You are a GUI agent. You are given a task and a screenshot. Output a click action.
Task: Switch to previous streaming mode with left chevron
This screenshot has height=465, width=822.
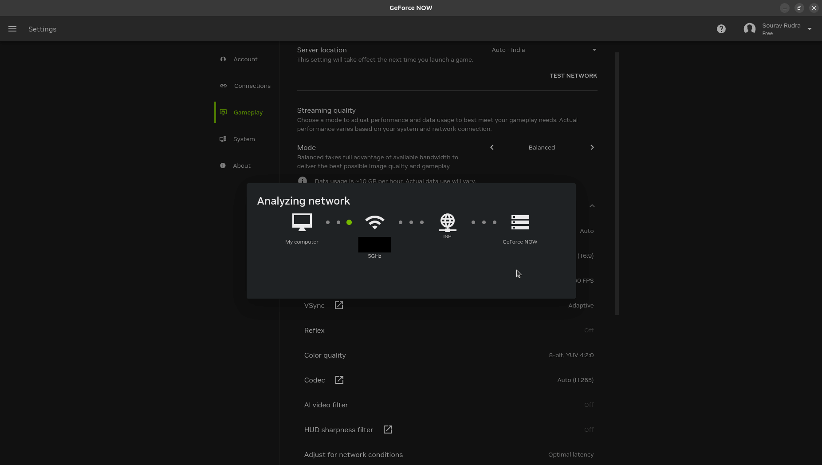tap(492, 147)
